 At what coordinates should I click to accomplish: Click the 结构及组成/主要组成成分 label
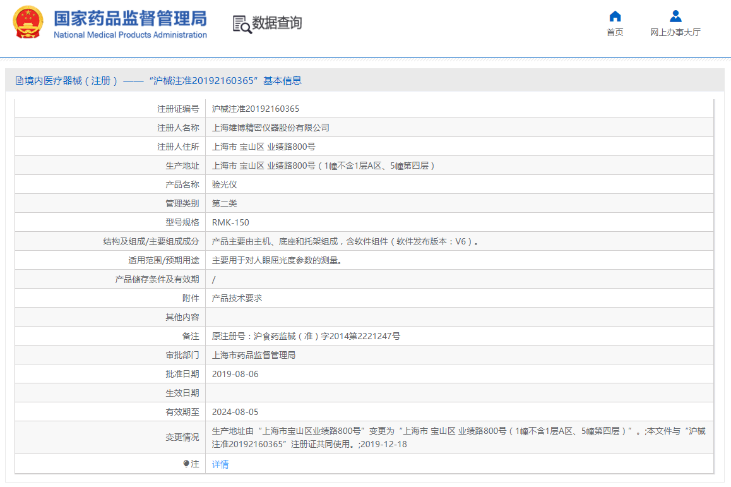point(151,242)
